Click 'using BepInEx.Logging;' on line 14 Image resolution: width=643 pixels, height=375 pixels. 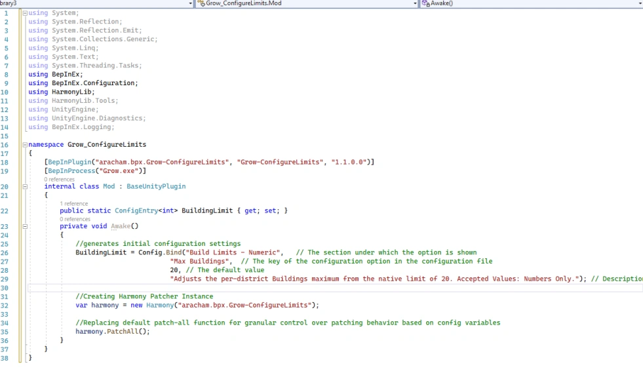(71, 127)
